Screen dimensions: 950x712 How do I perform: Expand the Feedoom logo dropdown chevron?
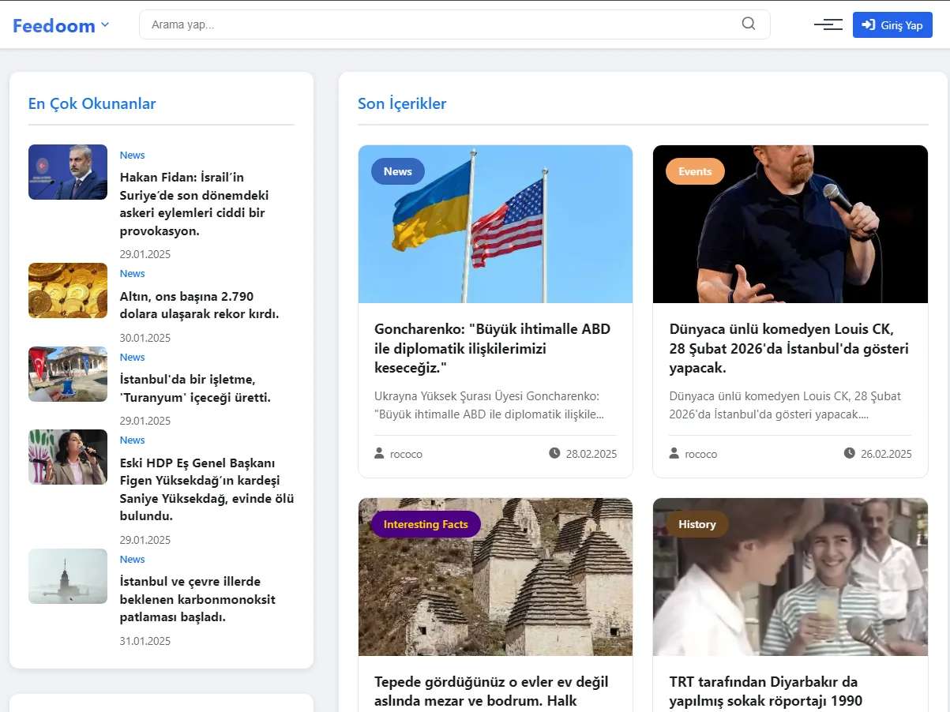(104, 25)
